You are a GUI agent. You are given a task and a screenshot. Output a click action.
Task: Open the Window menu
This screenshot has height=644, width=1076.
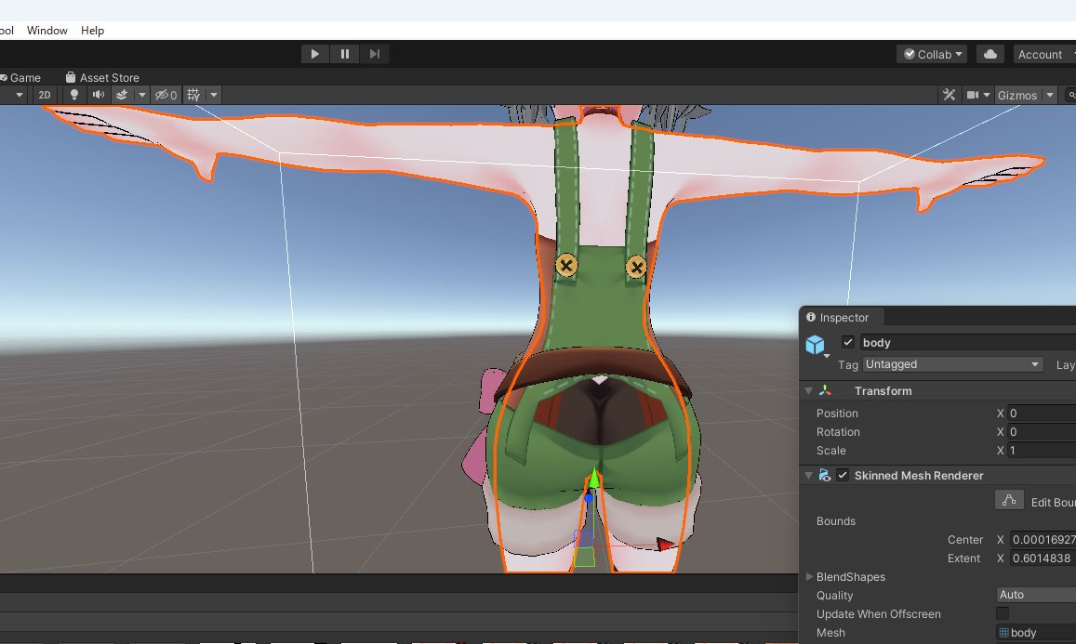click(46, 30)
